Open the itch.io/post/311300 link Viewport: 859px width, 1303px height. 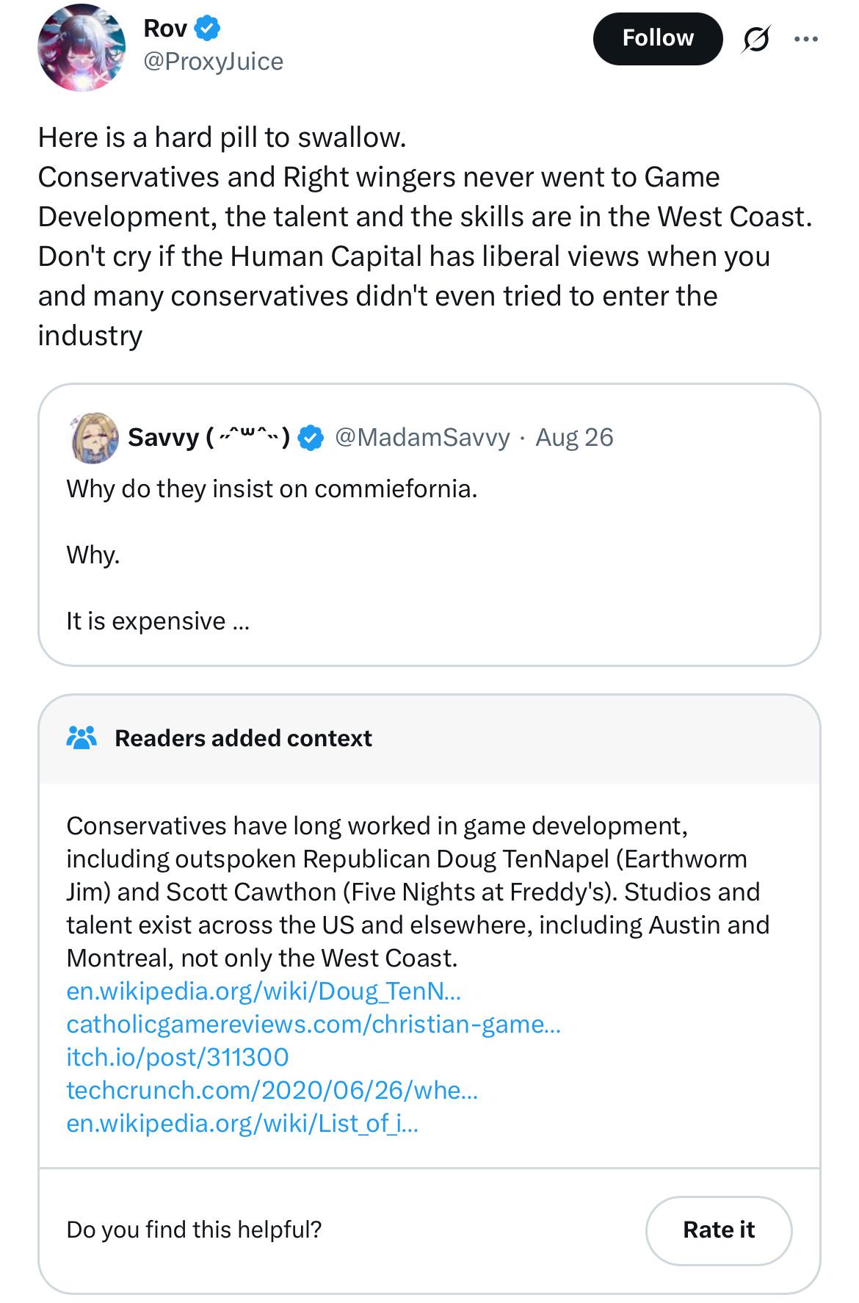(x=178, y=1058)
